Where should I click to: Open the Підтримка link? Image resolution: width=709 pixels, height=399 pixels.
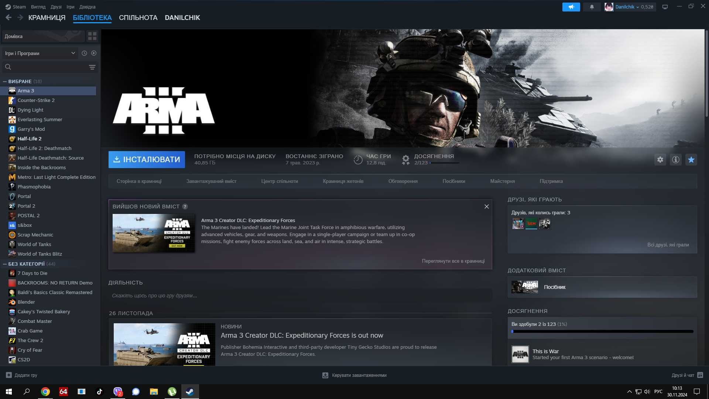click(551, 181)
